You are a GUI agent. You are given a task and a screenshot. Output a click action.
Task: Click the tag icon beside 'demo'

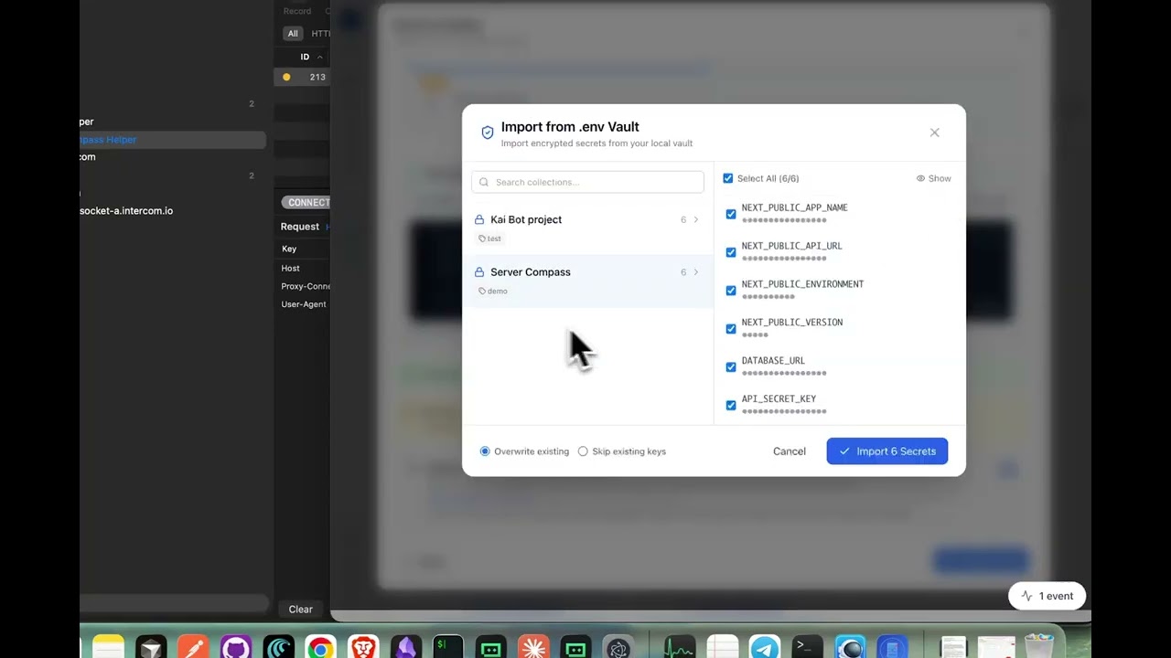tap(482, 292)
